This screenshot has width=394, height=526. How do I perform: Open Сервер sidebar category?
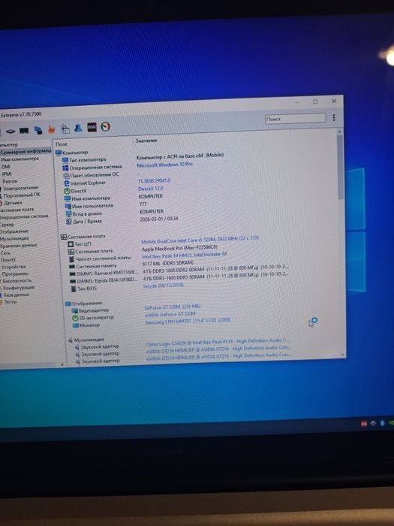click(7, 225)
